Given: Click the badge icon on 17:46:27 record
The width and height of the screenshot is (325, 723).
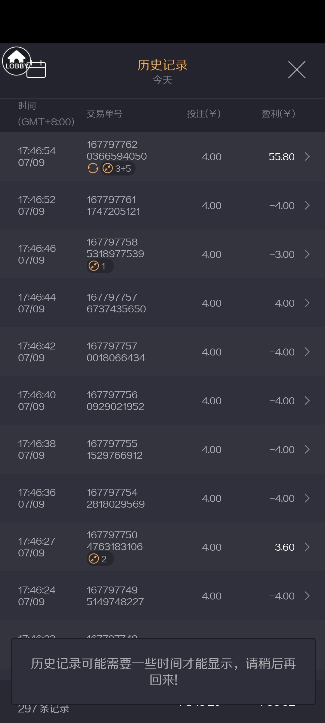Looking at the screenshot, I should pos(94,559).
